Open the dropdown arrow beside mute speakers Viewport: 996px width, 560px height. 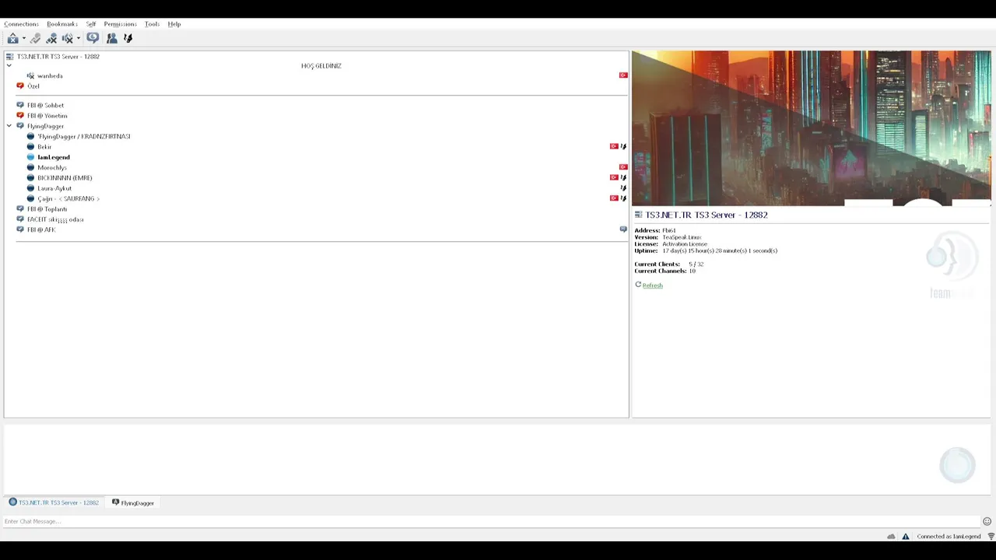point(79,38)
